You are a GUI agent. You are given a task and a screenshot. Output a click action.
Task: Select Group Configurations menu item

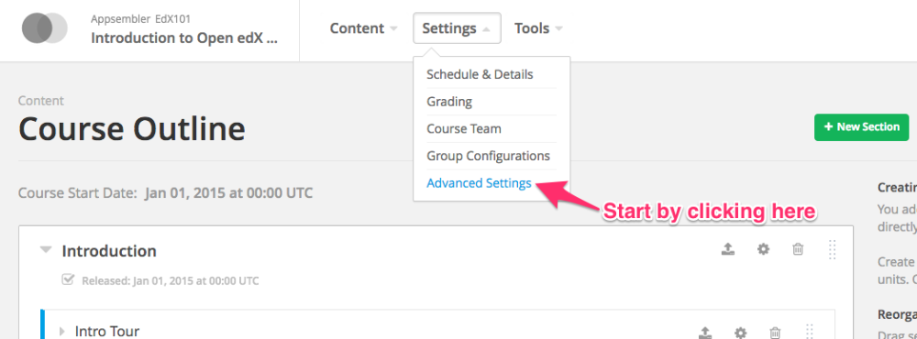[x=489, y=156]
